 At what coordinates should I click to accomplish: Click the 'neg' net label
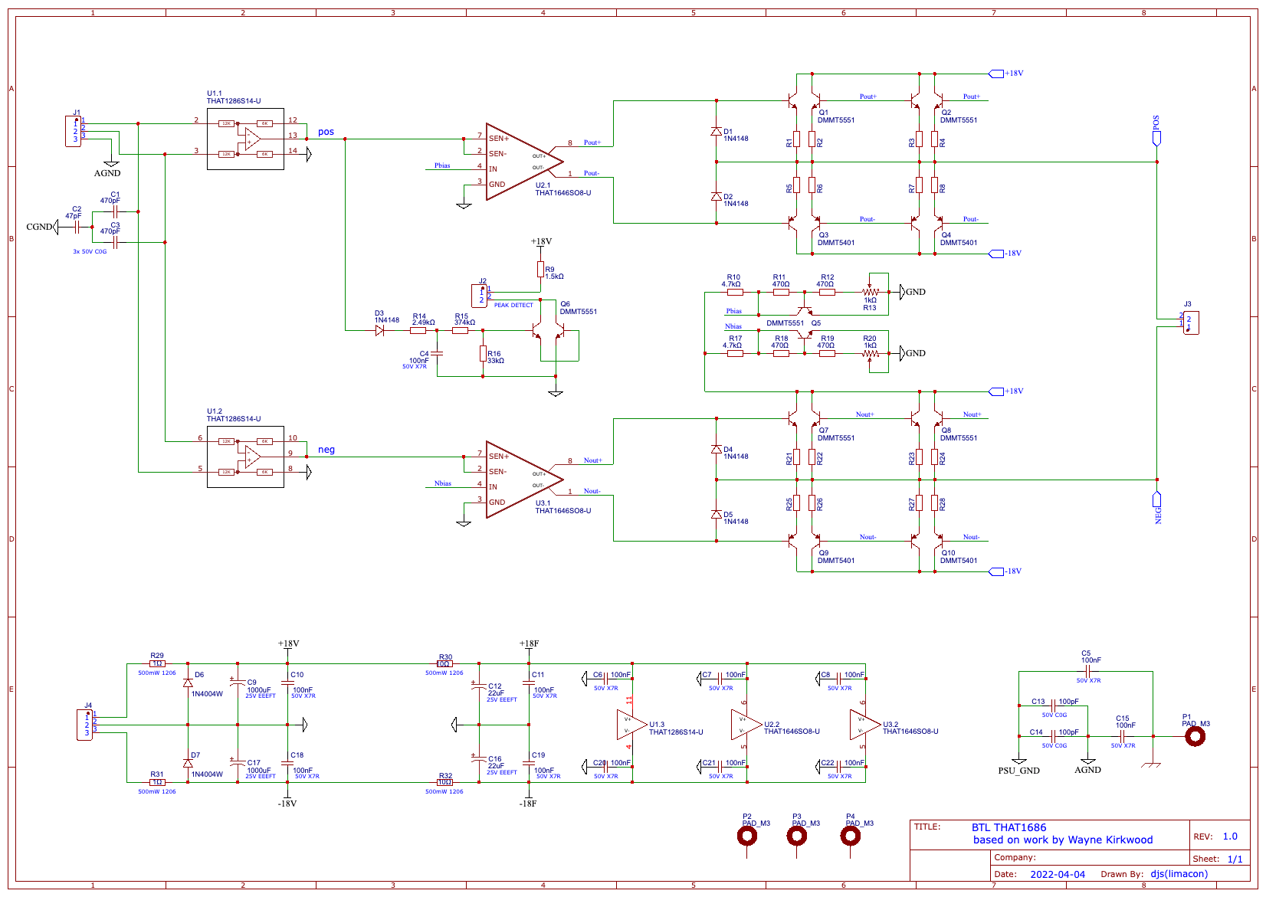point(326,450)
